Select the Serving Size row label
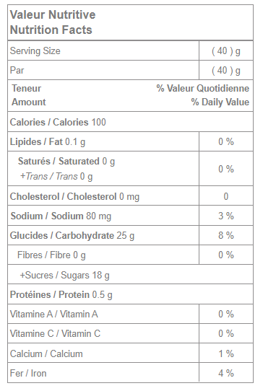This screenshot has height=391, width=263. [x=35, y=51]
